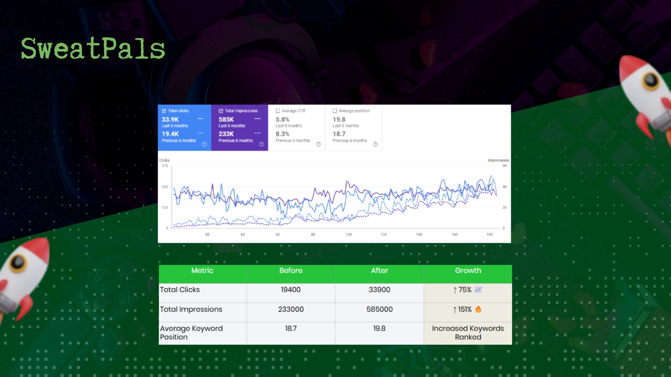Click help icon in Total clicks card
The image size is (671, 377).
click(x=204, y=144)
